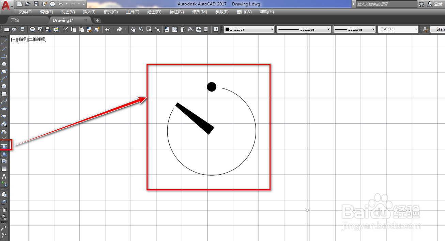Screen dimensions: 445x241
Task: Click the 登录 sign-in button
Action: [x=438, y=4]
